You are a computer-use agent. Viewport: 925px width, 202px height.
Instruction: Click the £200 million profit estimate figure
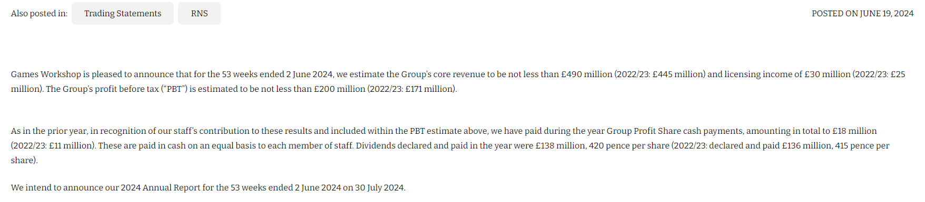coord(339,89)
